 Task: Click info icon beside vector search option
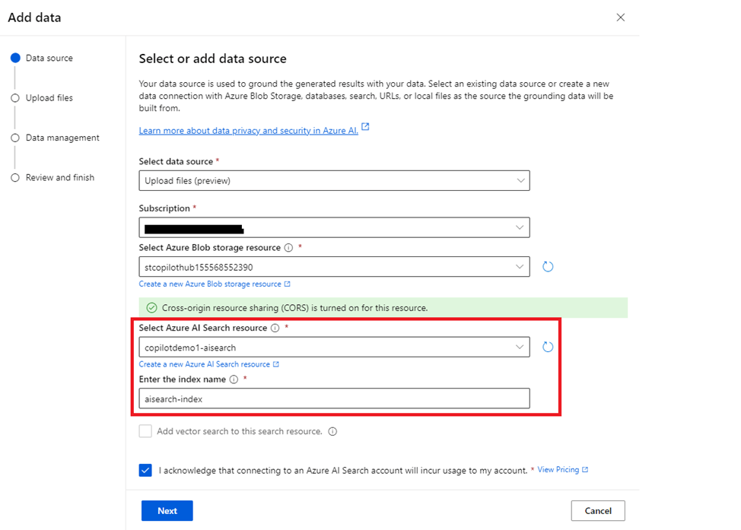pyautogui.click(x=332, y=431)
